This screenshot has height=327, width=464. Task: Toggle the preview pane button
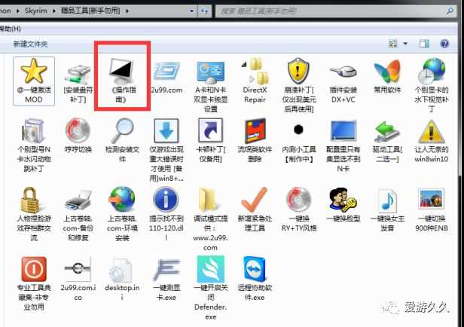click(x=424, y=44)
